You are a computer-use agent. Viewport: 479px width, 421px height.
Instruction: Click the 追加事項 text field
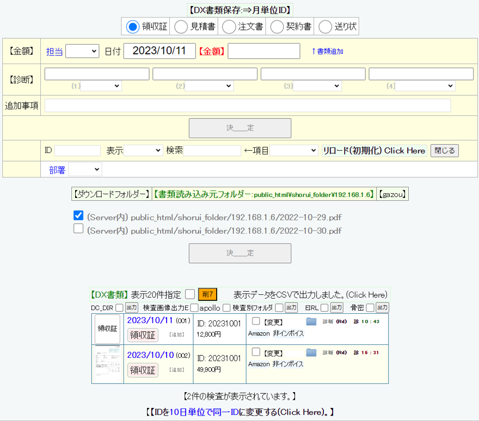248,106
